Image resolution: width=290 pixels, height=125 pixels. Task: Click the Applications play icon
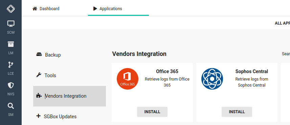point(95,9)
